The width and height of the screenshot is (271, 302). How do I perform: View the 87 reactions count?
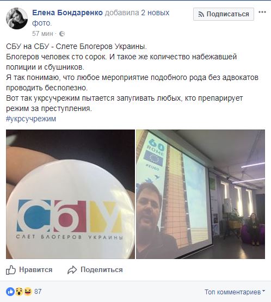pyautogui.click(x=38, y=292)
